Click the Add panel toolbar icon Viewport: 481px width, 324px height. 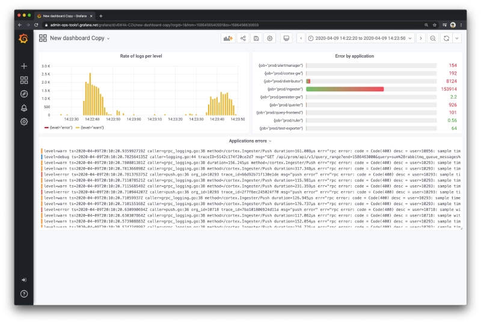(x=228, y=38)
